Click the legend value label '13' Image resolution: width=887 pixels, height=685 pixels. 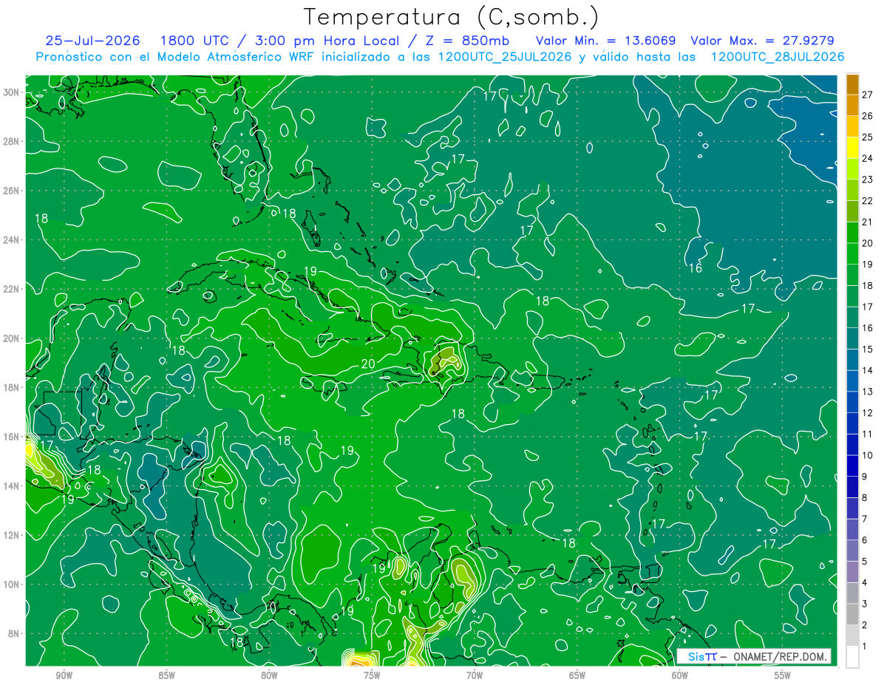point(868,392)
